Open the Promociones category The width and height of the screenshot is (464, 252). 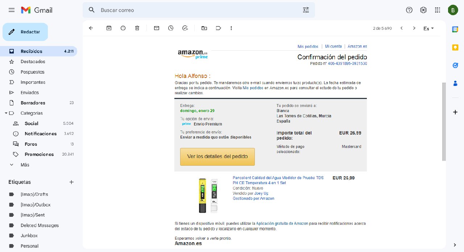(38, 154)
